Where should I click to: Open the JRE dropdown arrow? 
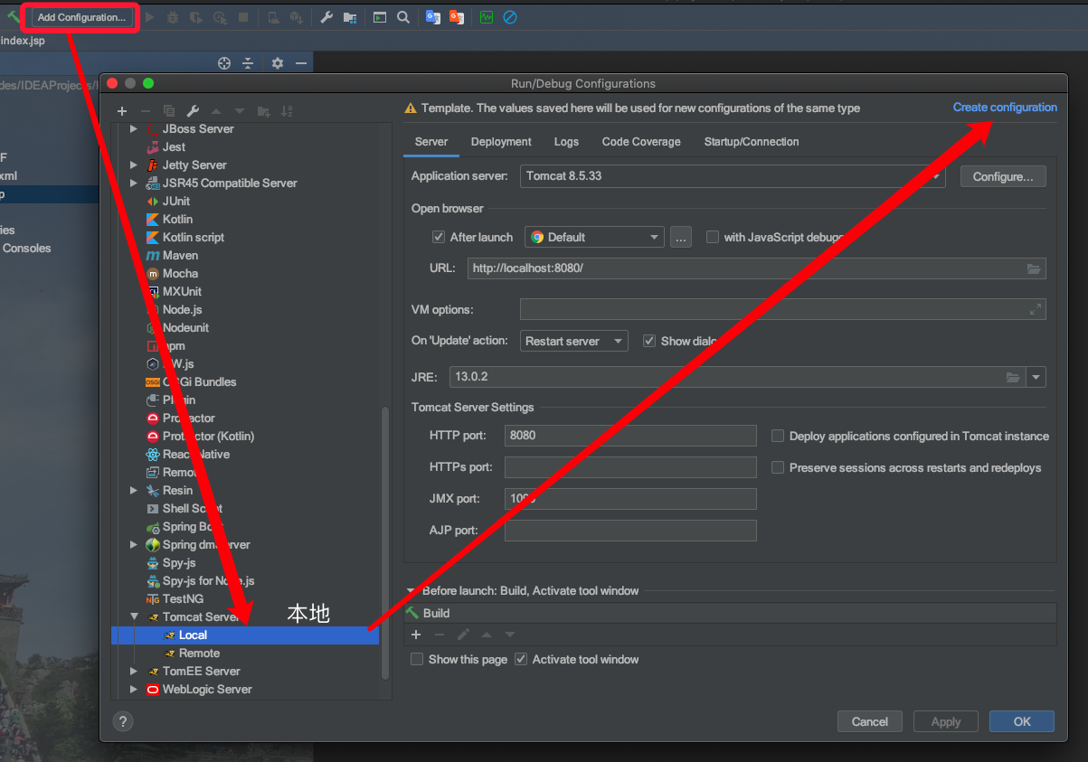[1036, 377]
